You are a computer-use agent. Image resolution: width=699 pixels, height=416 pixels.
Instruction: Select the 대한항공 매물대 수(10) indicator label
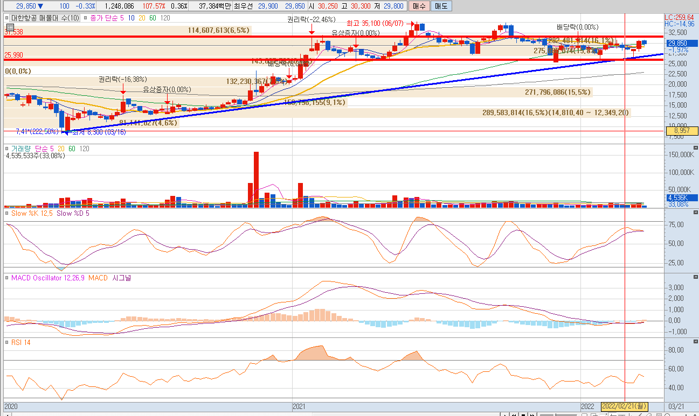(45, 18)
